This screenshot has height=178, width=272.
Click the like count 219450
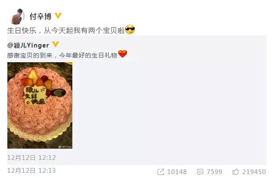[x=254, y=172]
